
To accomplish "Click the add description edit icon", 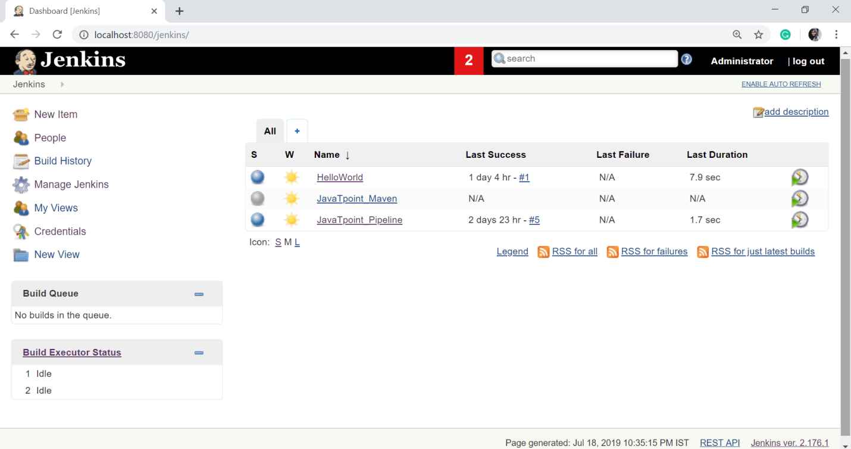I will pos(758,113).
